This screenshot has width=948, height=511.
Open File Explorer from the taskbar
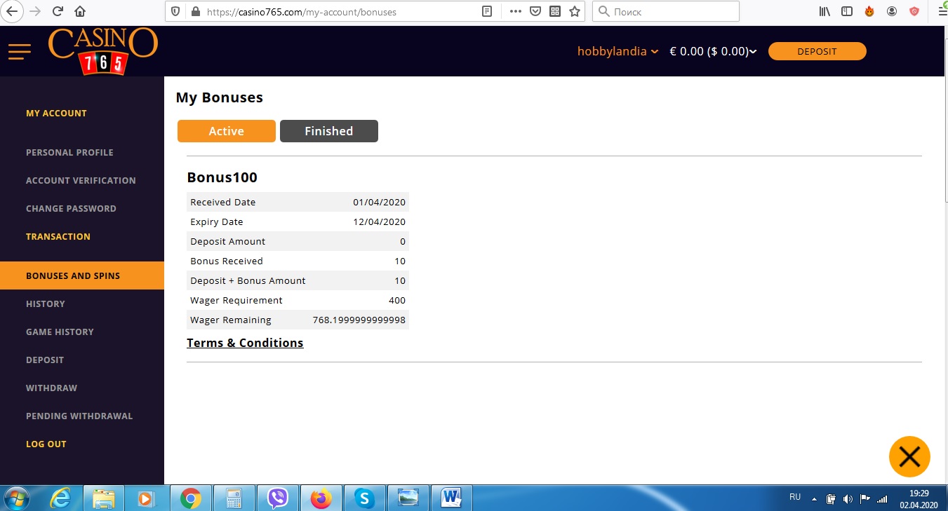[x=103, y=498]
